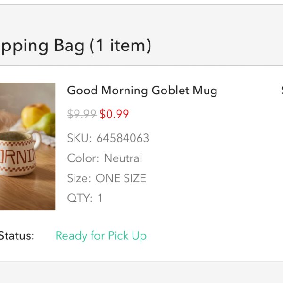Click the green pear in the product photo
Screen dimensions: 283x283
(48, 125)
